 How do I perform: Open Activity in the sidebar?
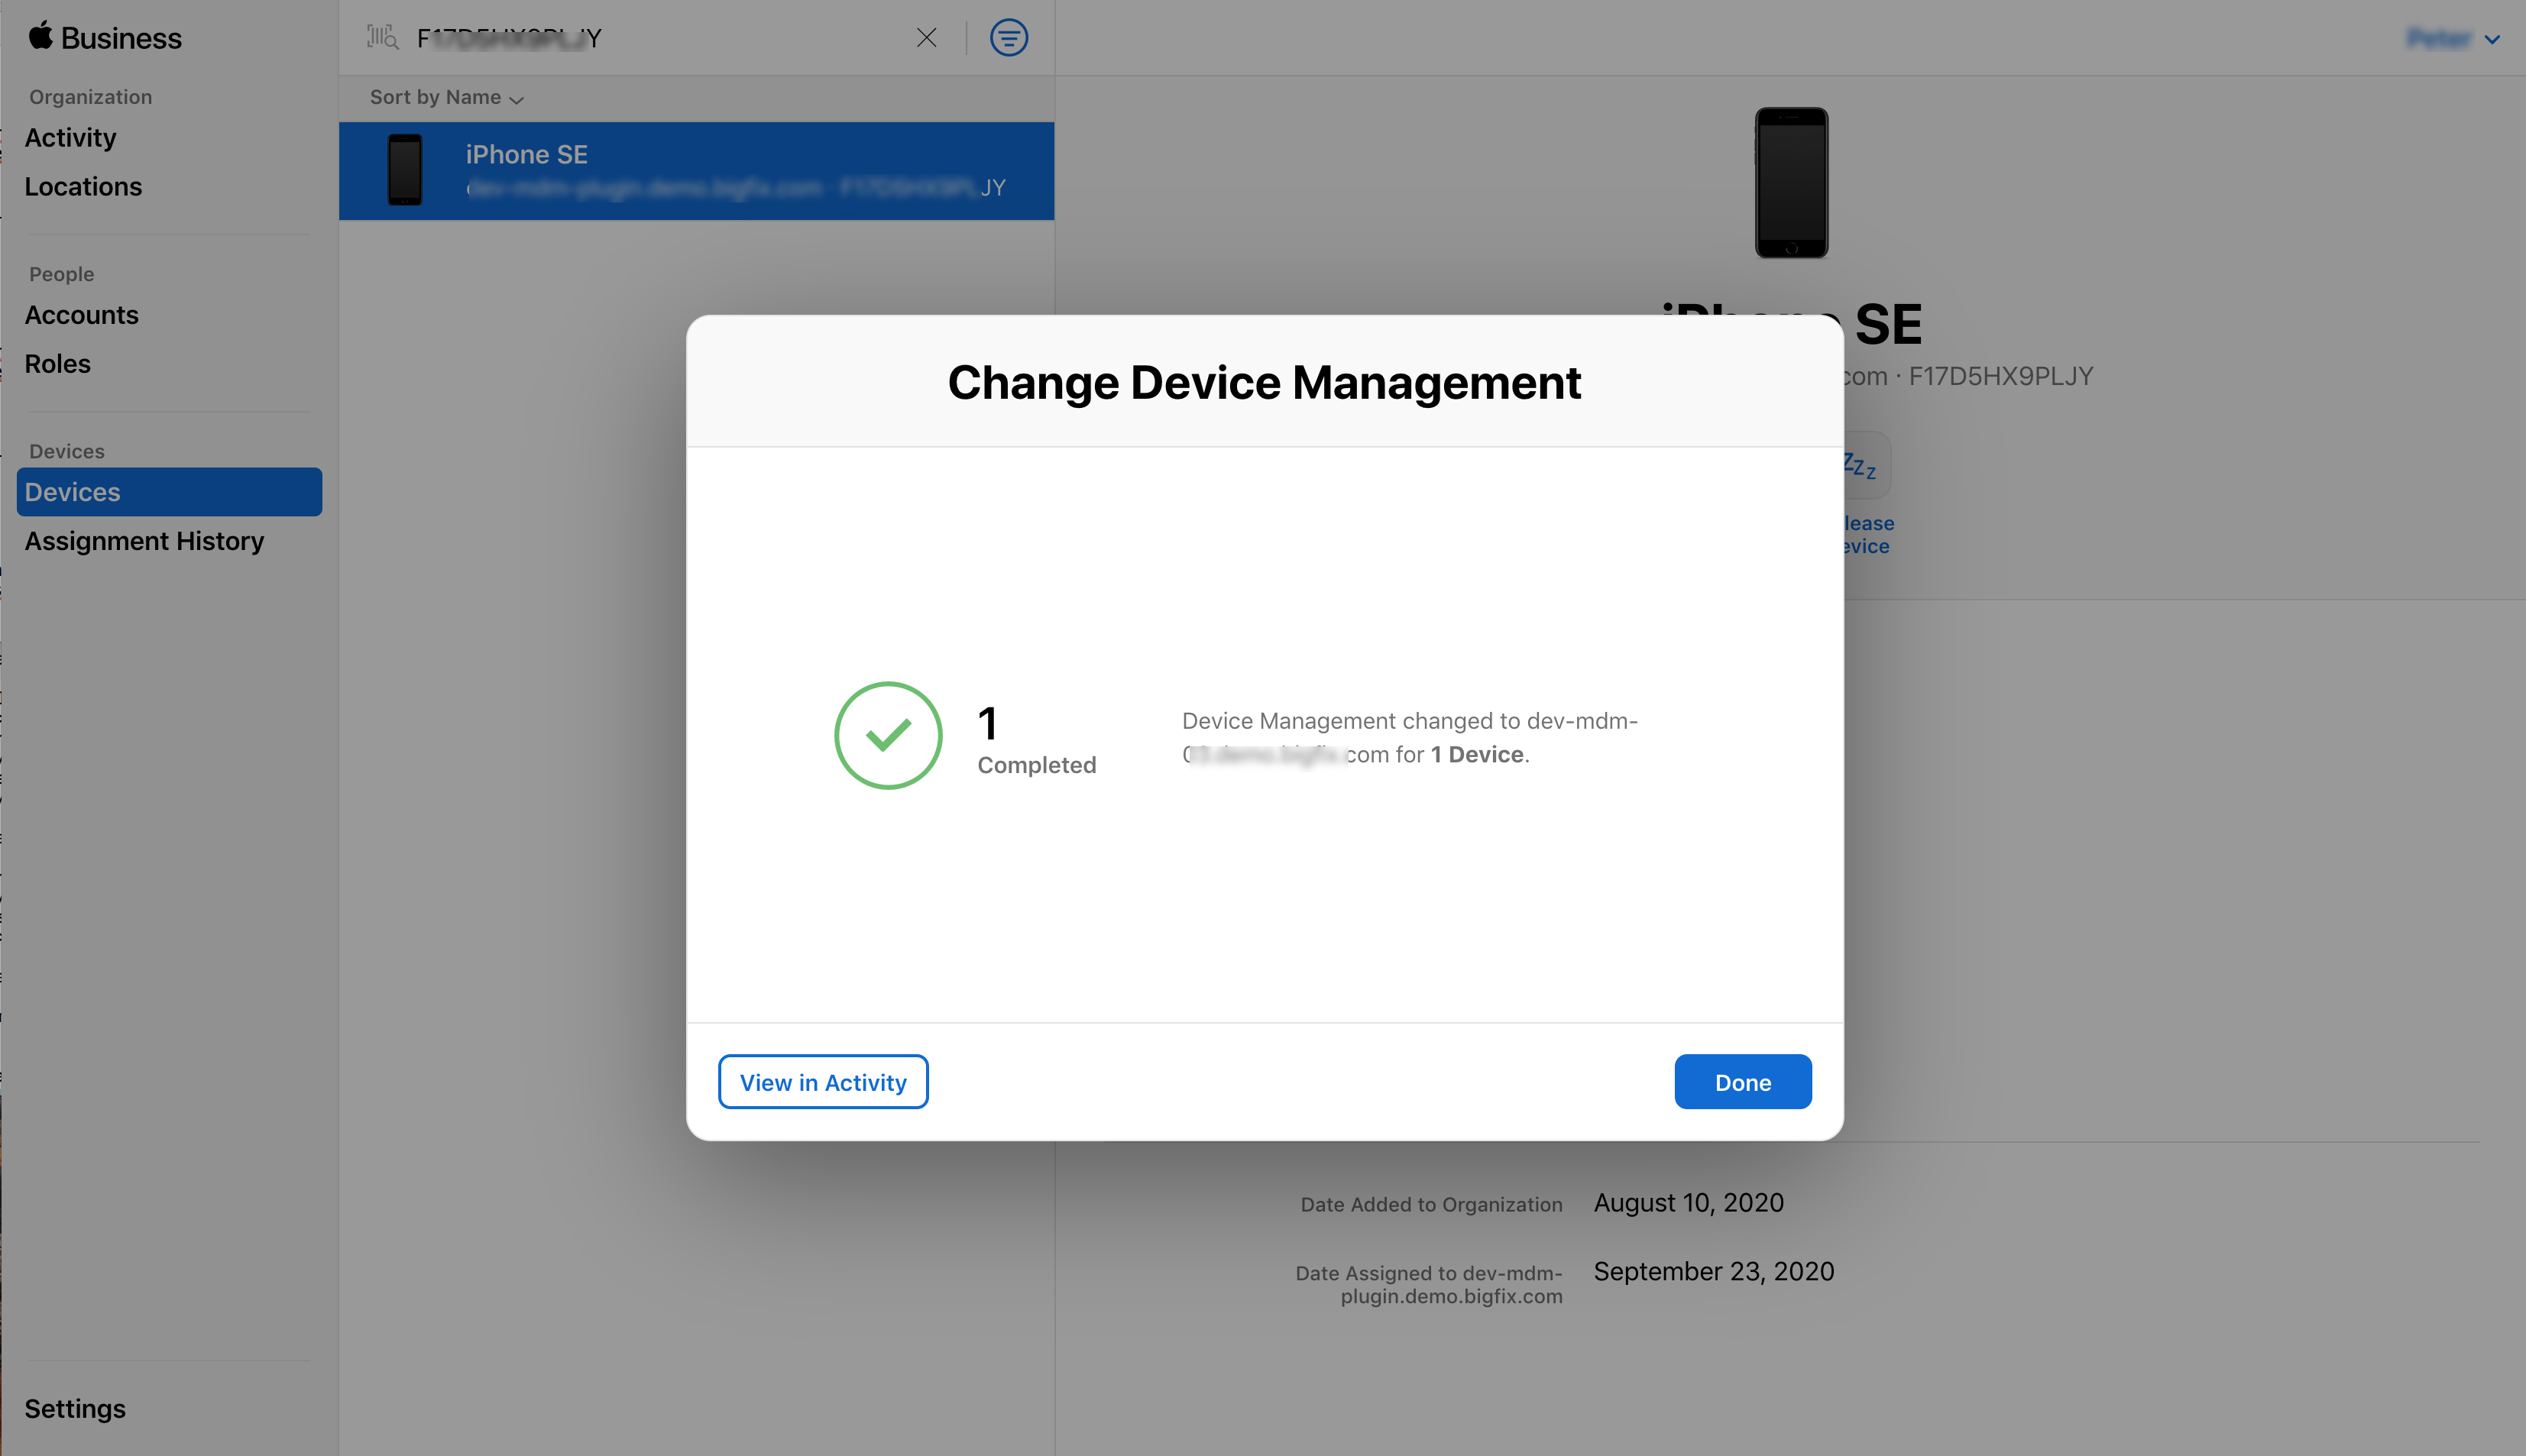coord(70,138)
